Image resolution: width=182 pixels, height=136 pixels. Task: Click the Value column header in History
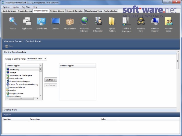(109, 119)
